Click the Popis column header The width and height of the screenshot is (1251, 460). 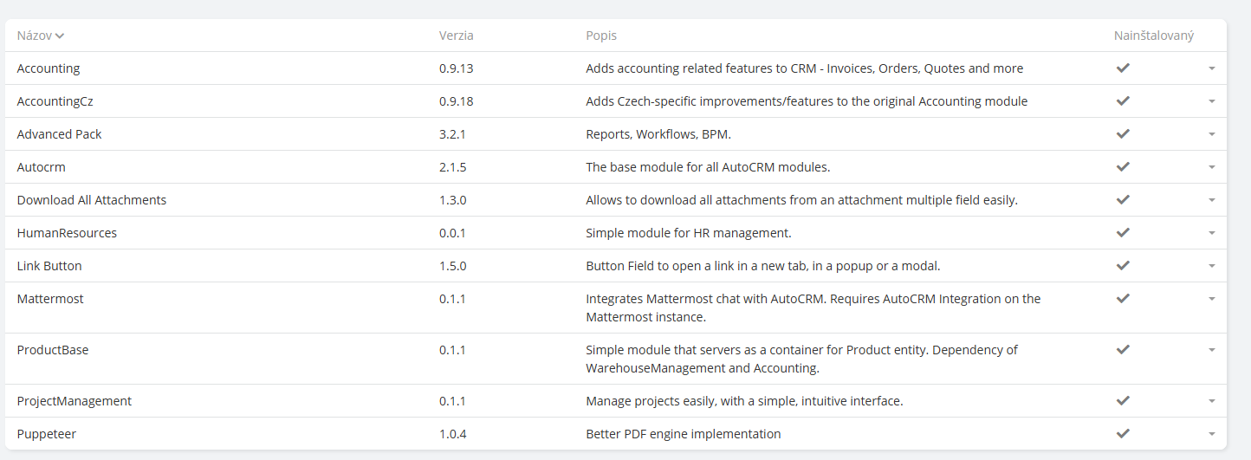click(601, 36)
